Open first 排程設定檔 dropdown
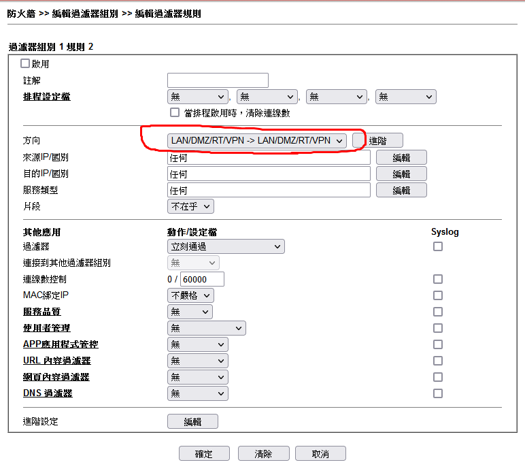The image size is (525, 471). (197, 97)
